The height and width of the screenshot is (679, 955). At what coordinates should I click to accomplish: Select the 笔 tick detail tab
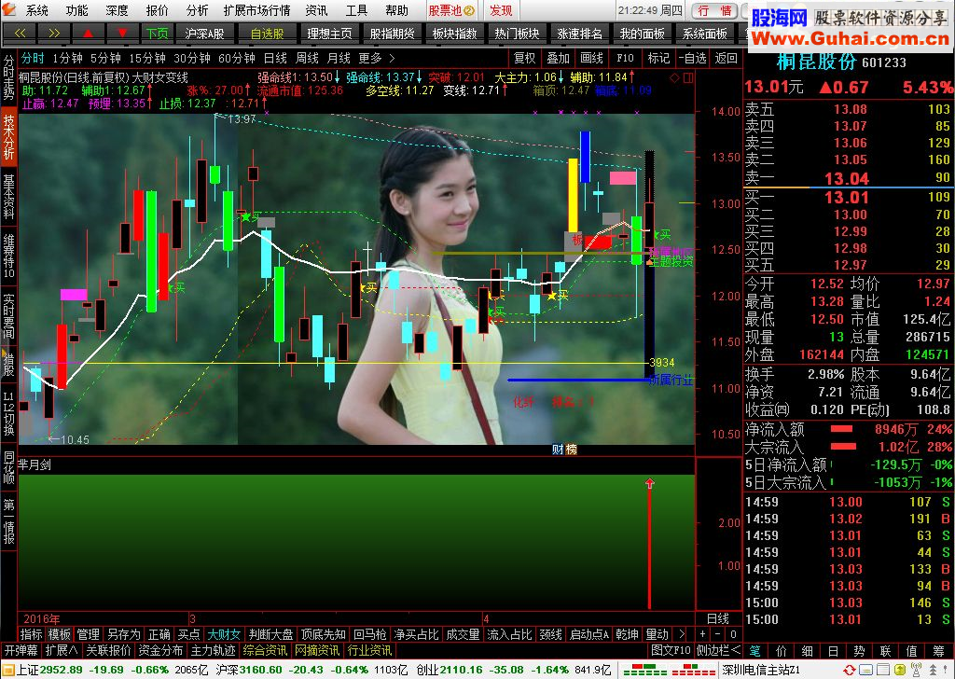point(754,650)
